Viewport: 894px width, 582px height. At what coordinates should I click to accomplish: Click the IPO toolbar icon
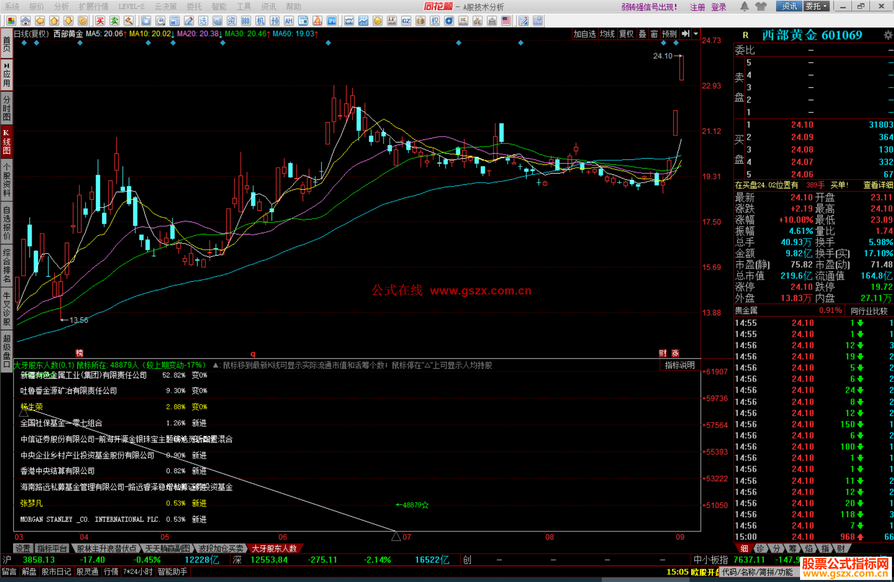[332, 21]
